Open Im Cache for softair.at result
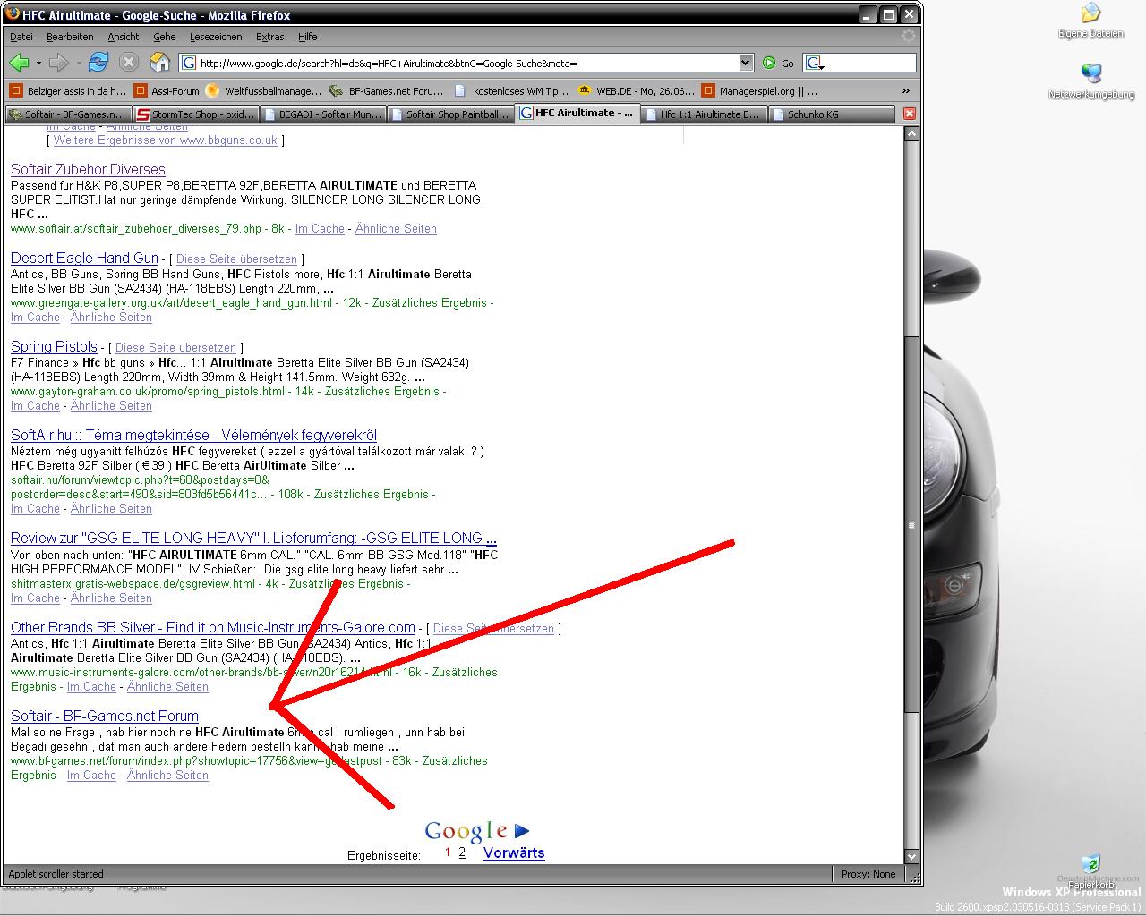This screenshot has height=916, width=1146. tap(320, 229)
